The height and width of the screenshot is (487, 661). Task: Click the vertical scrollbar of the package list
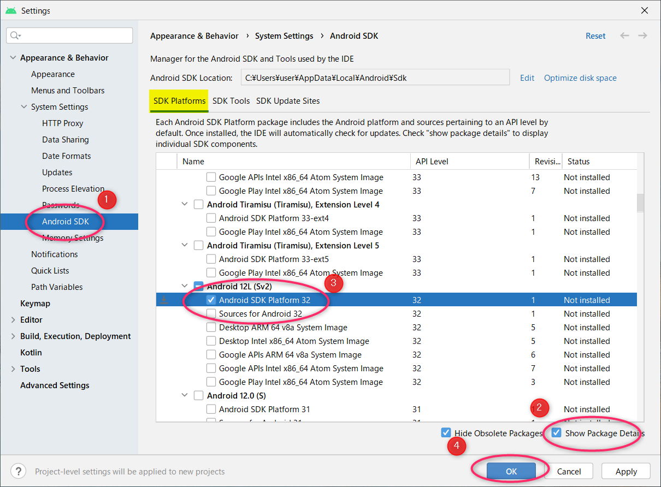(640, 202)
